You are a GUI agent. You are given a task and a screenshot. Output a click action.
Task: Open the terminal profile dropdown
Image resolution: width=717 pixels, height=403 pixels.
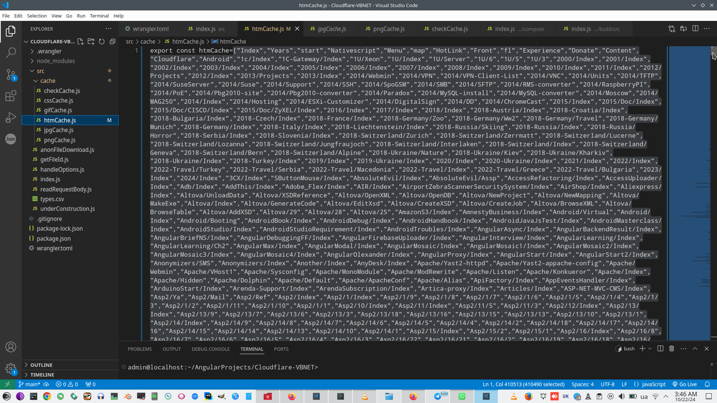click(x=650, y=349)
